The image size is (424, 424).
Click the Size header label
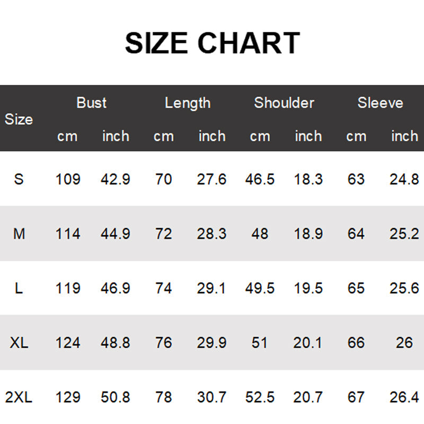coord(19,119)
